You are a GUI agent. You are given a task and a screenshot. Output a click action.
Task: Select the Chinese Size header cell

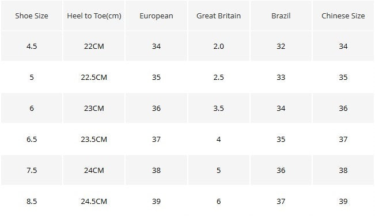(343, 16)
